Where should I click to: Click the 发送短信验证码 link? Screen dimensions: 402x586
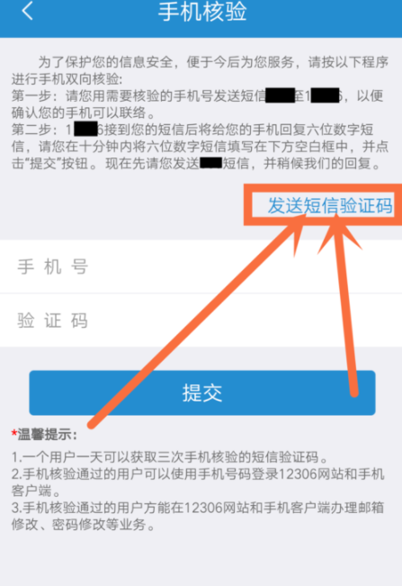(x=330, y=205)
